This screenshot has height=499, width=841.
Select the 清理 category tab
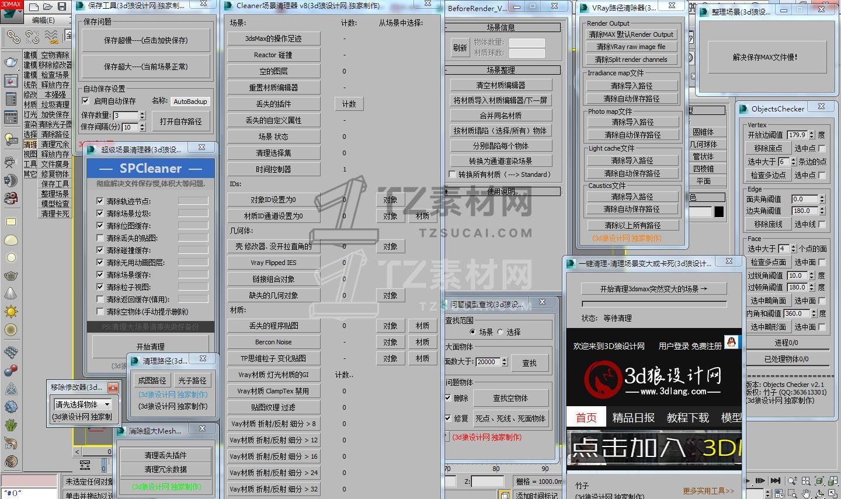tap(30, 144)
